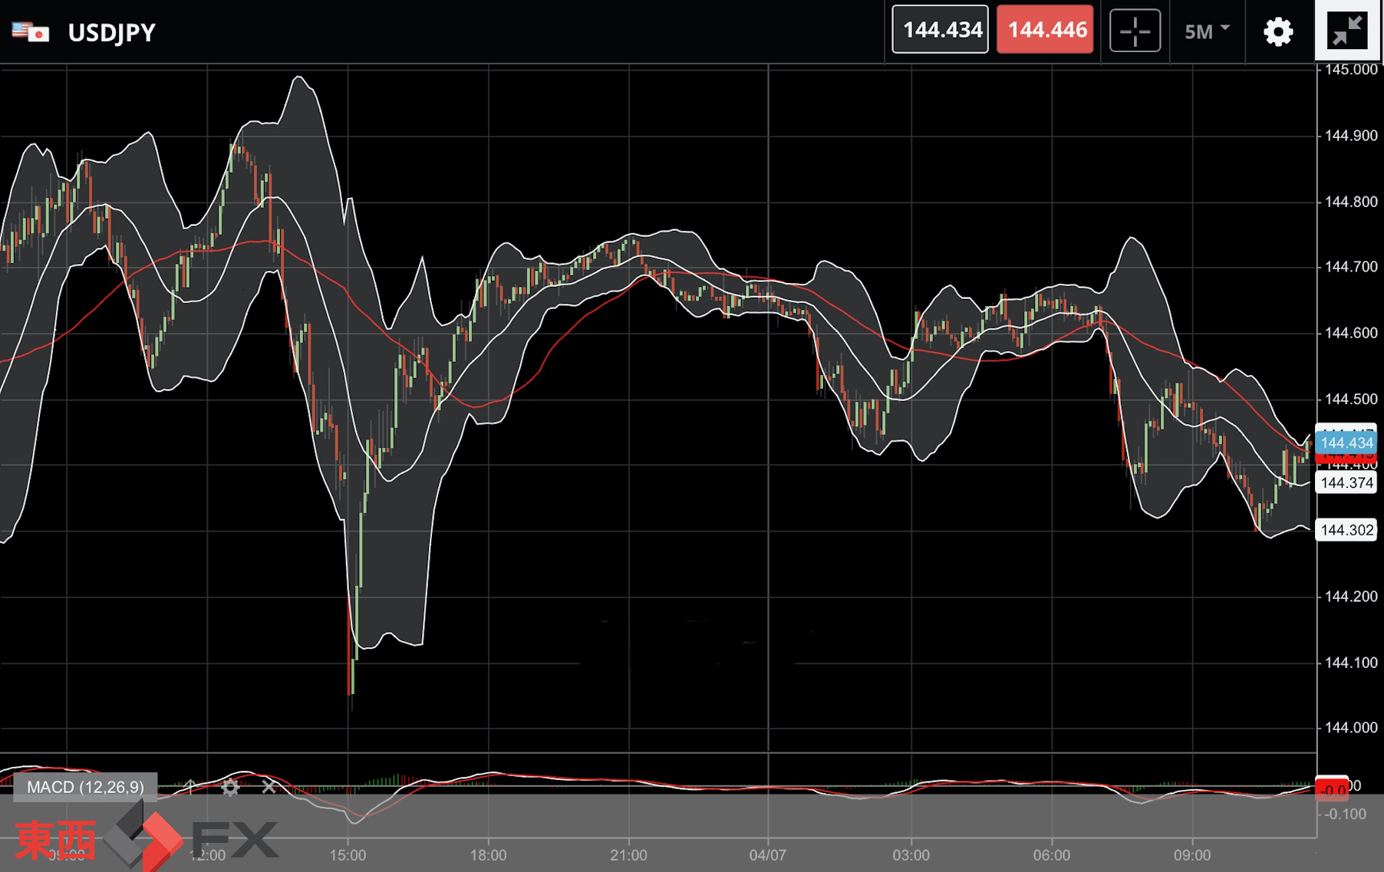The width and height of the screenshot is (1384, 872).
Task: Click the 144.302 lower band label
Action: [1346, 530]
